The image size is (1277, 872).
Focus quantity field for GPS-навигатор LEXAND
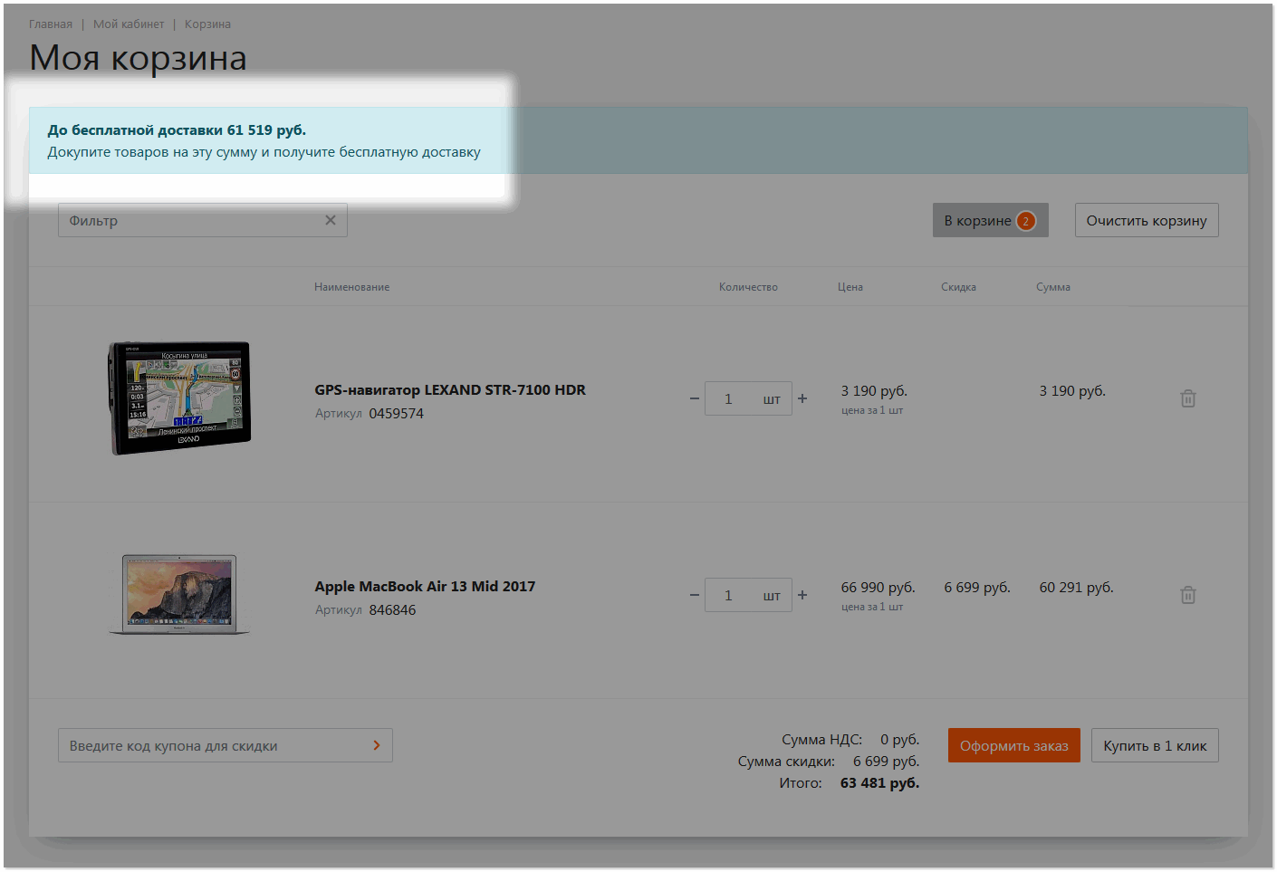click(748, 398)
